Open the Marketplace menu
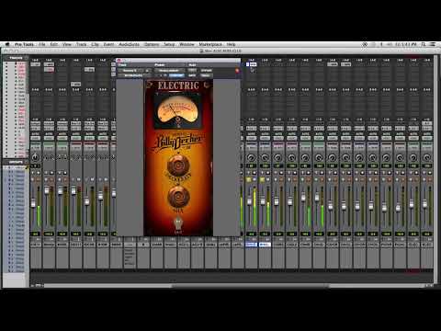This screenshot has height=331, width=441. pyautogui.click(x=210, y=44)
